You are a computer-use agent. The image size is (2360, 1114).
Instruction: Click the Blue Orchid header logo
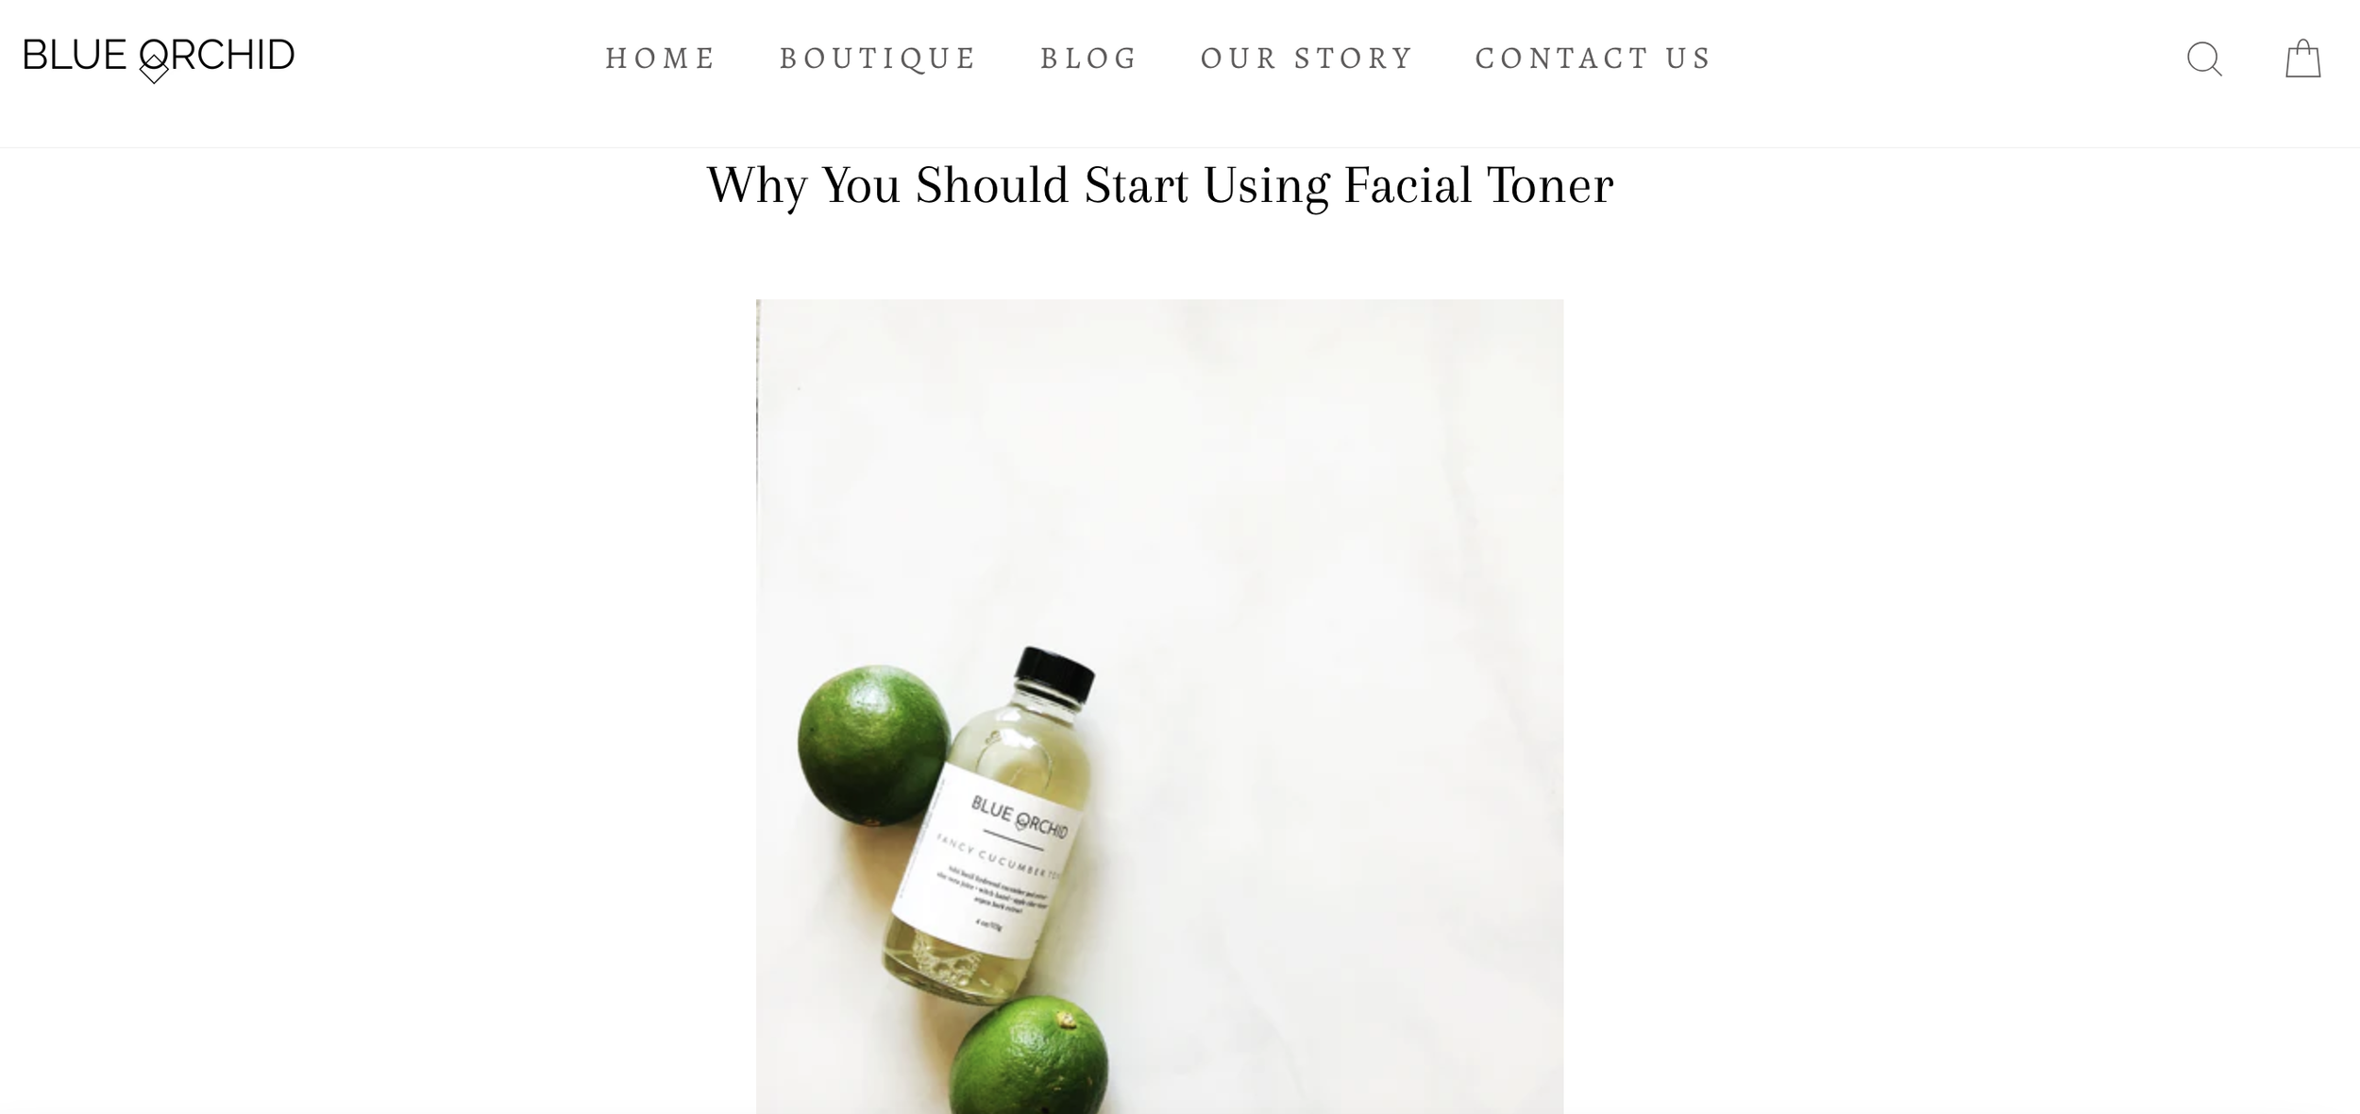click(159, 59)
